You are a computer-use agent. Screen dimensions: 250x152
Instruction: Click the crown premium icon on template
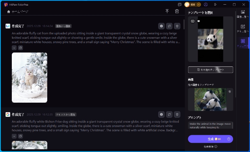(199, 21)
